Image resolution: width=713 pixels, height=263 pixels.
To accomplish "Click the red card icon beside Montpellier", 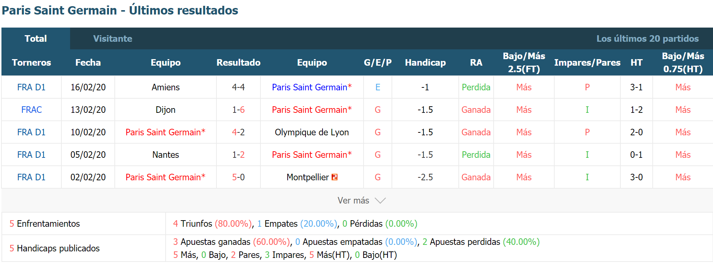I will pyautogui.click(x=335, y=177).
